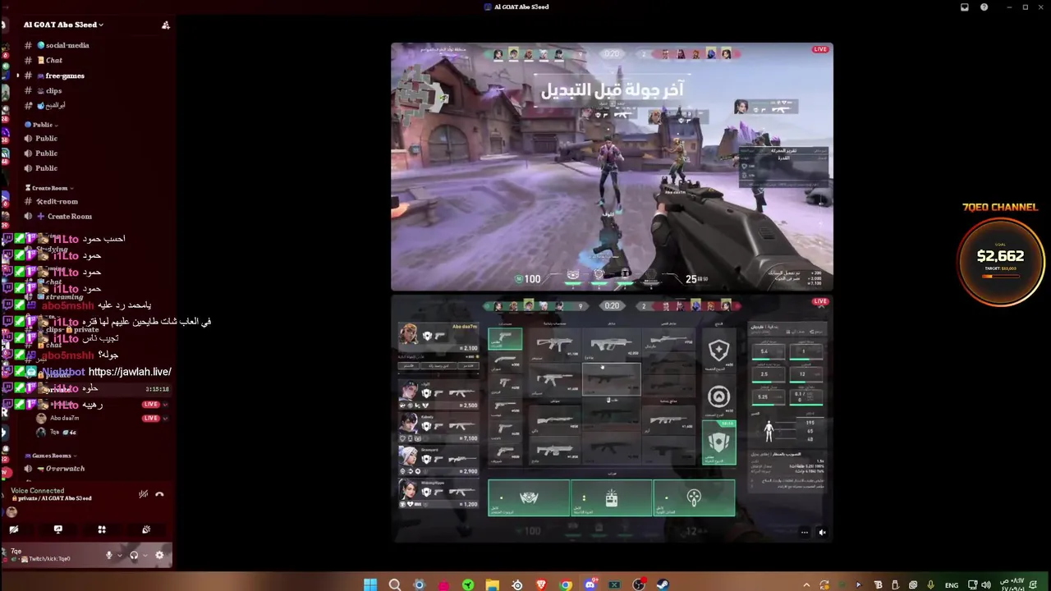
Task: Deafen with the headphones icon
Action: pyautogui.click(x=134, y=555)
